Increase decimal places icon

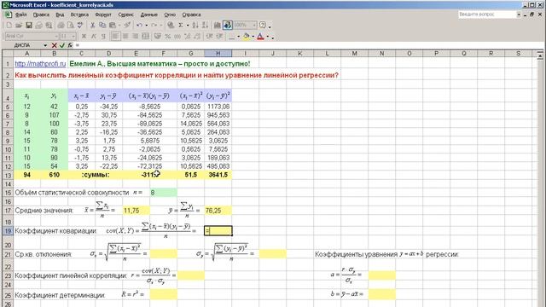click(x=188, y=36)
